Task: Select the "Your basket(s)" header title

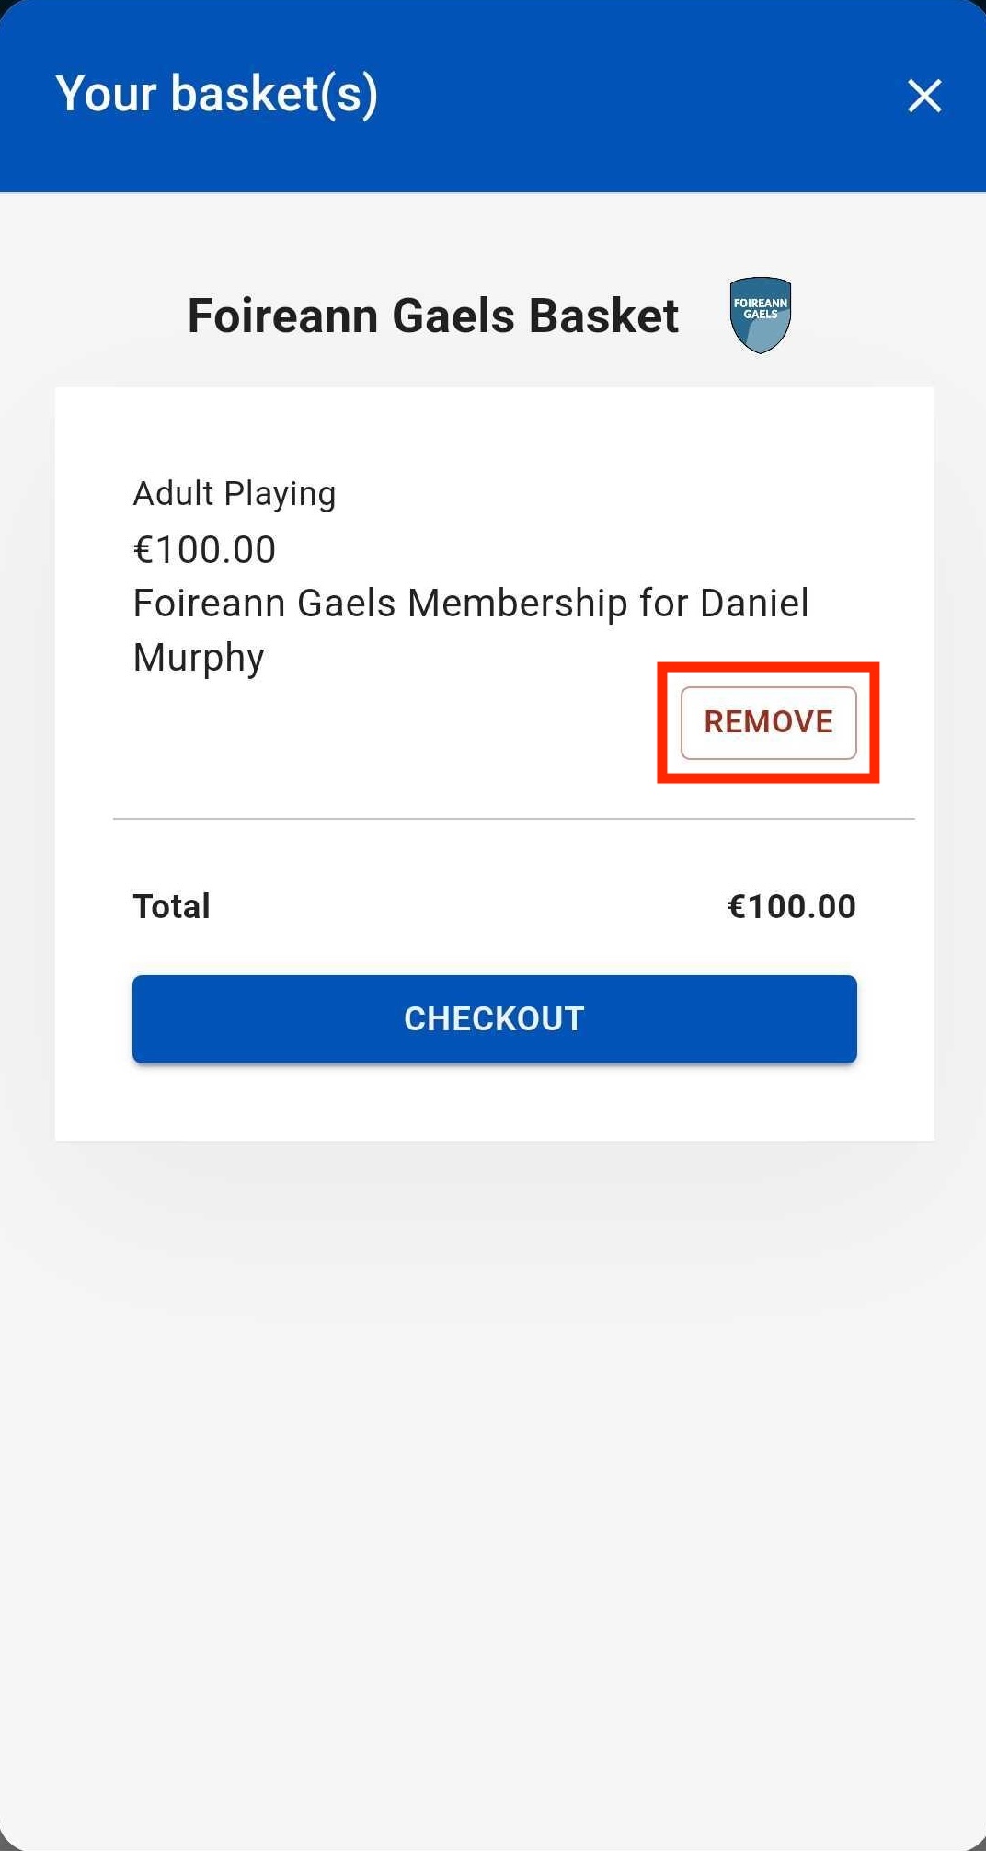Action: click(x=217, y=95)
